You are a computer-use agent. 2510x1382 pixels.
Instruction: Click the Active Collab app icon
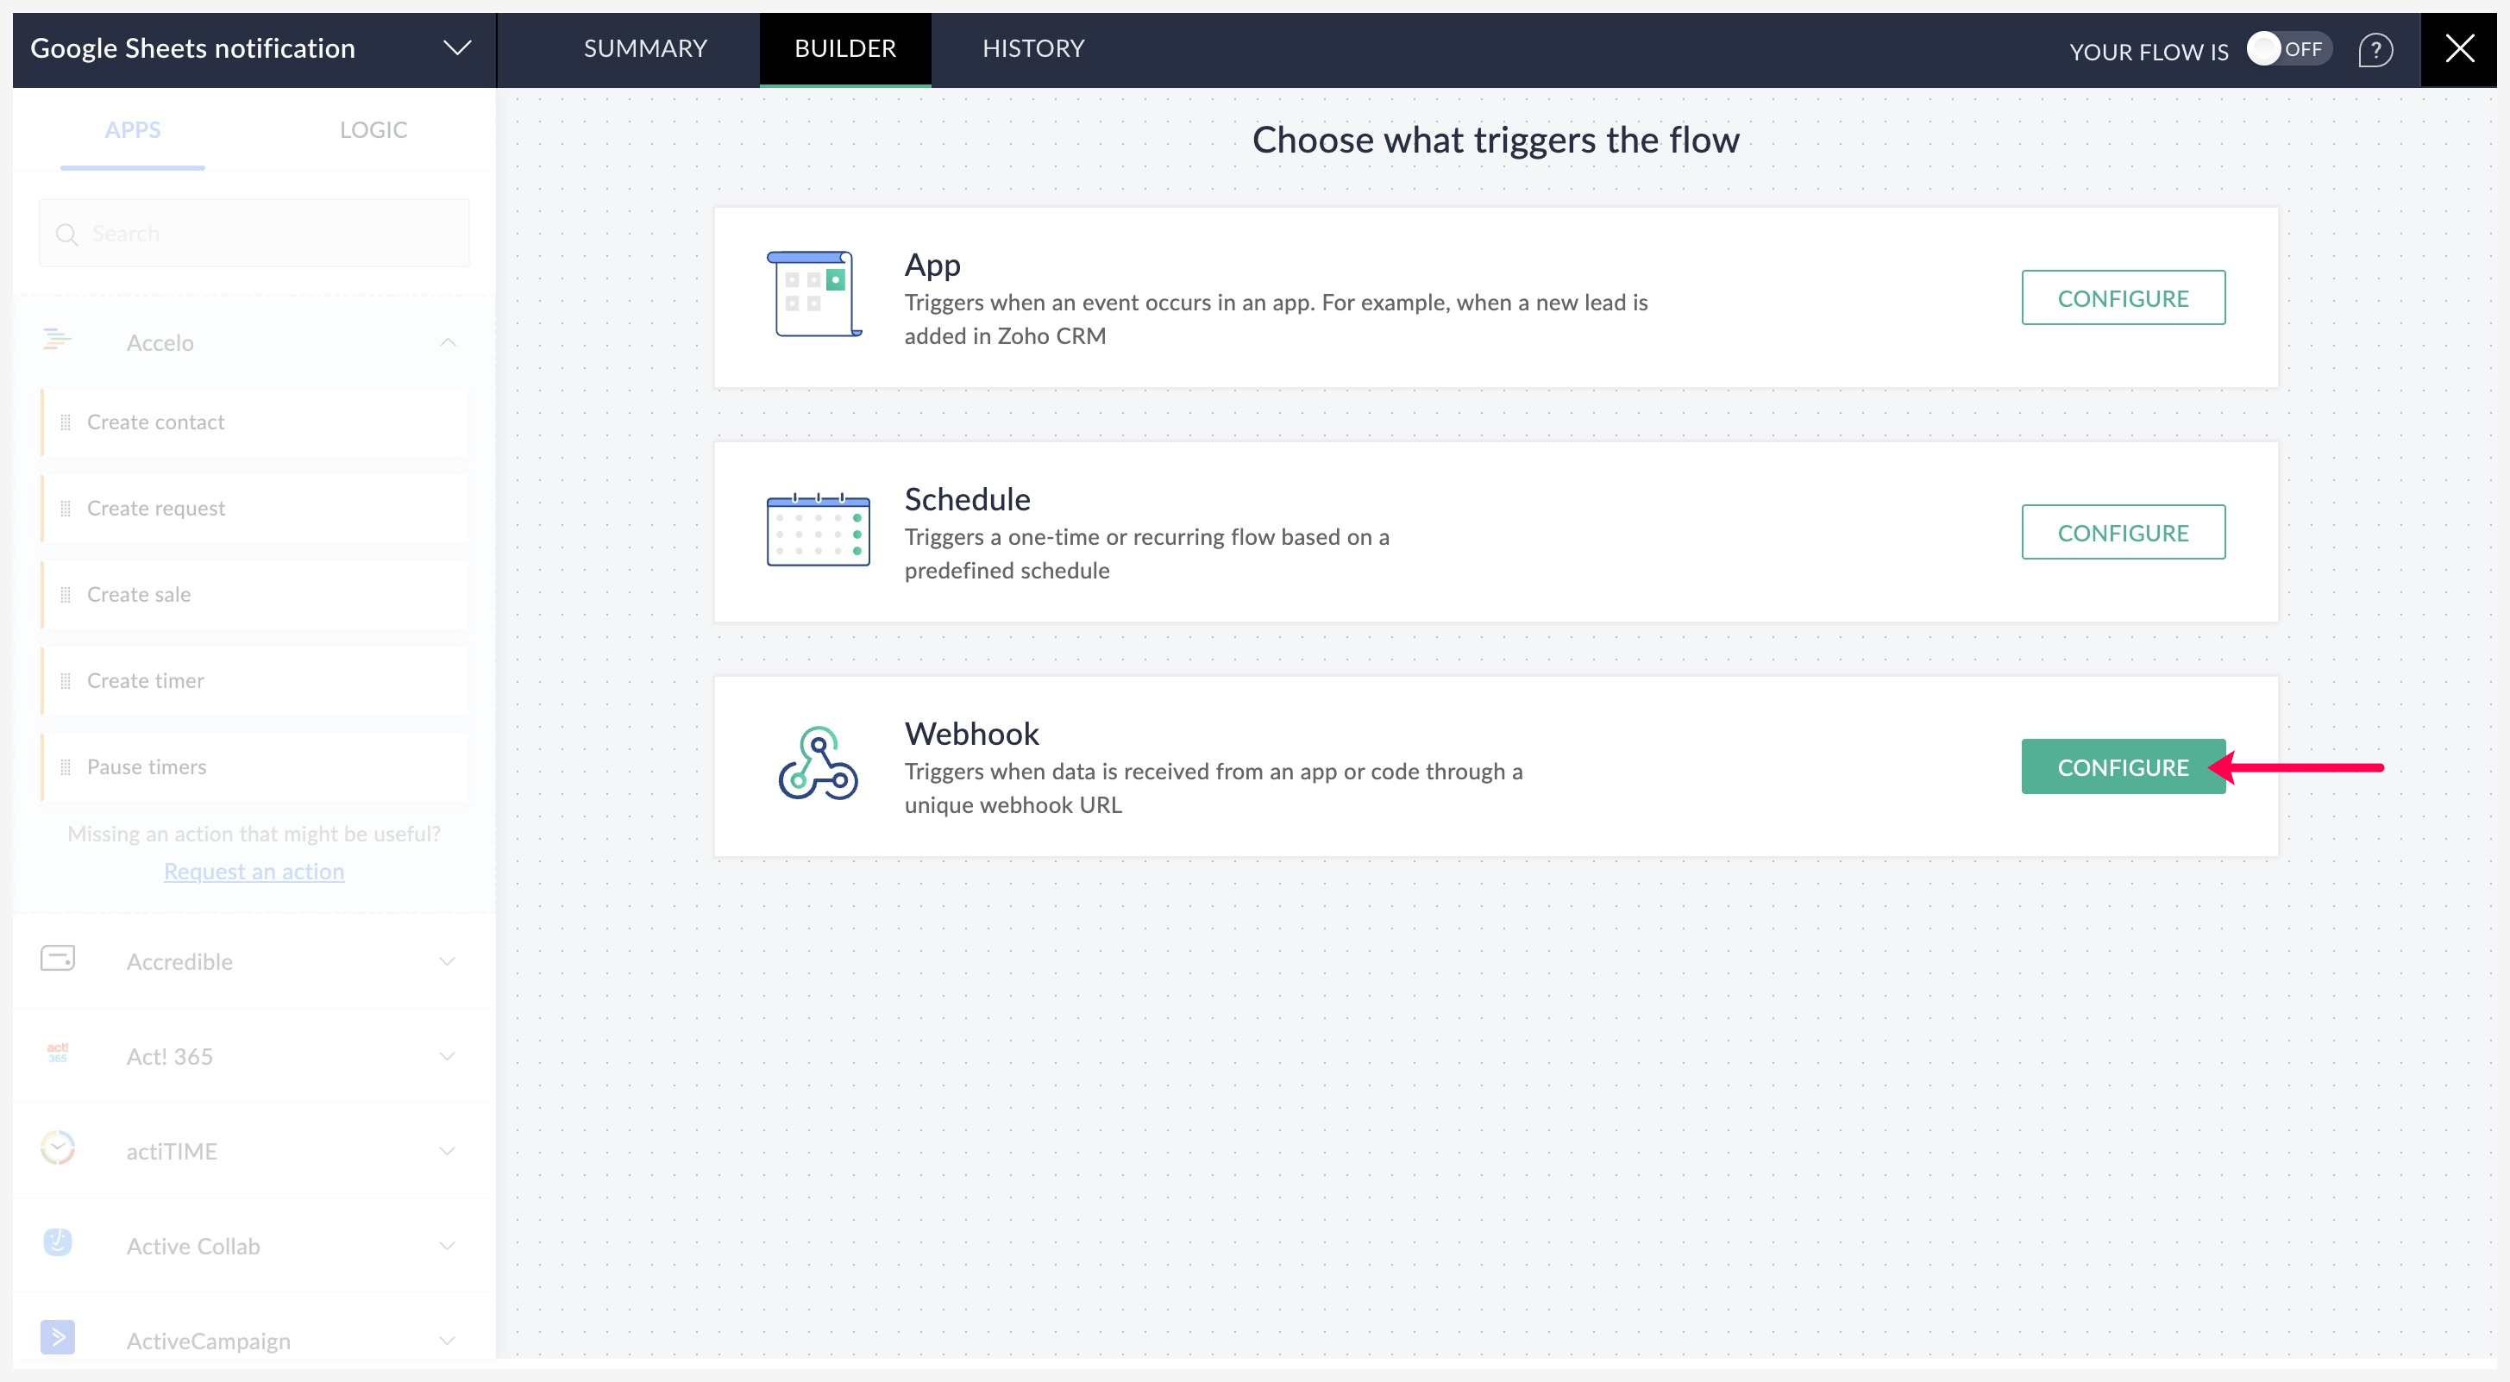point(58,1244)
